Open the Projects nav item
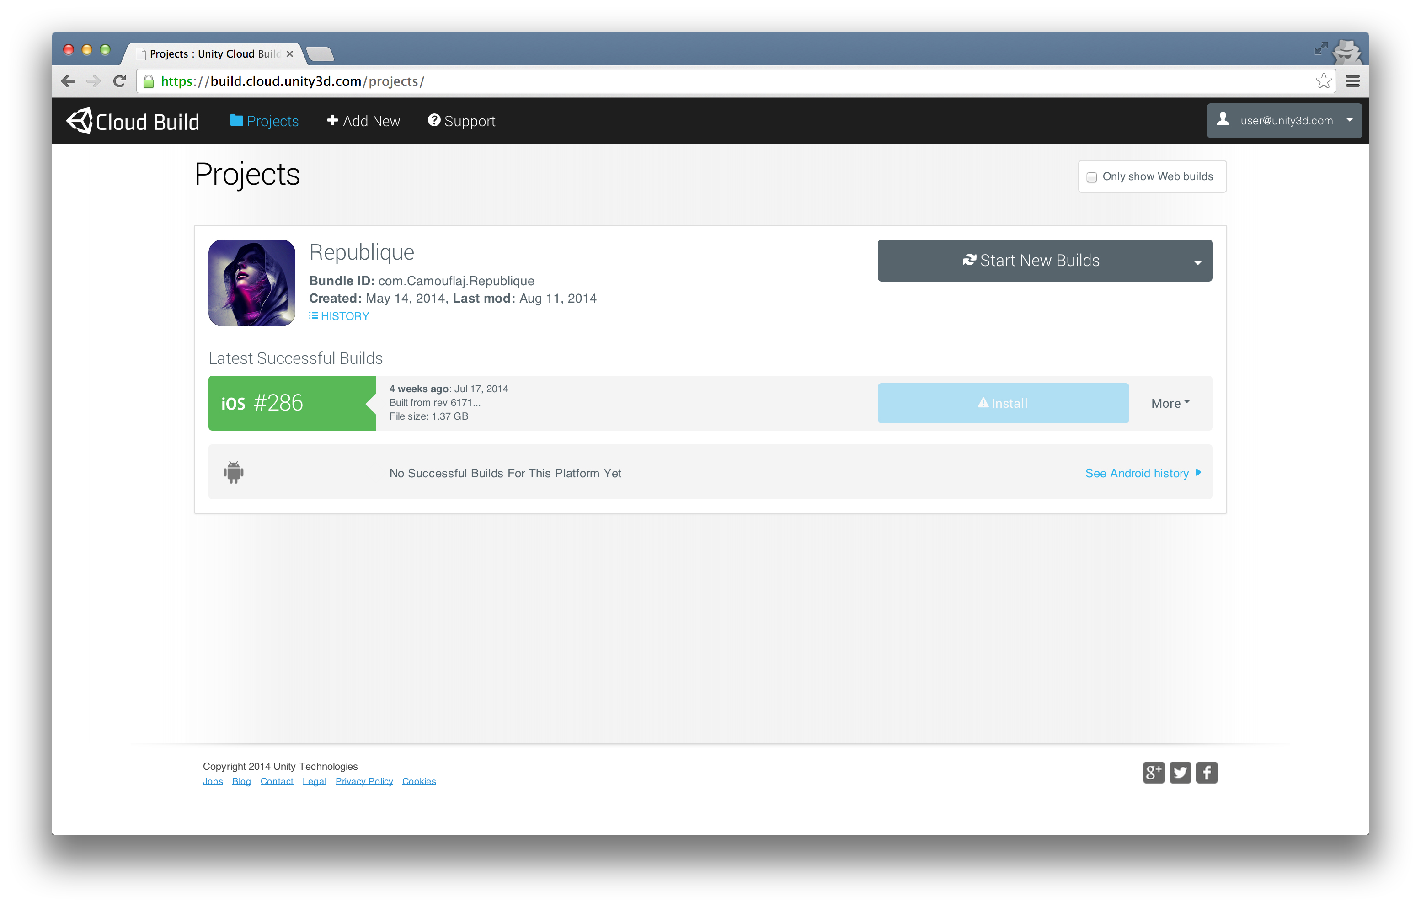 point(264,121)
